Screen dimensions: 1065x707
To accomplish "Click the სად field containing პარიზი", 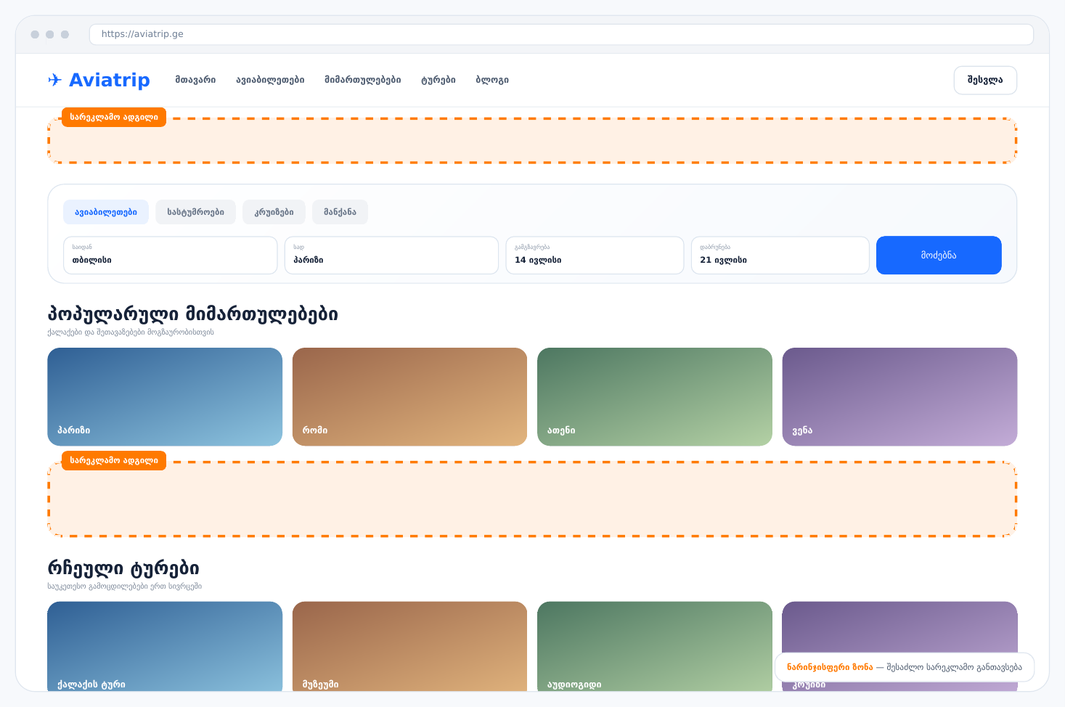I will click(x=391, y=256).
